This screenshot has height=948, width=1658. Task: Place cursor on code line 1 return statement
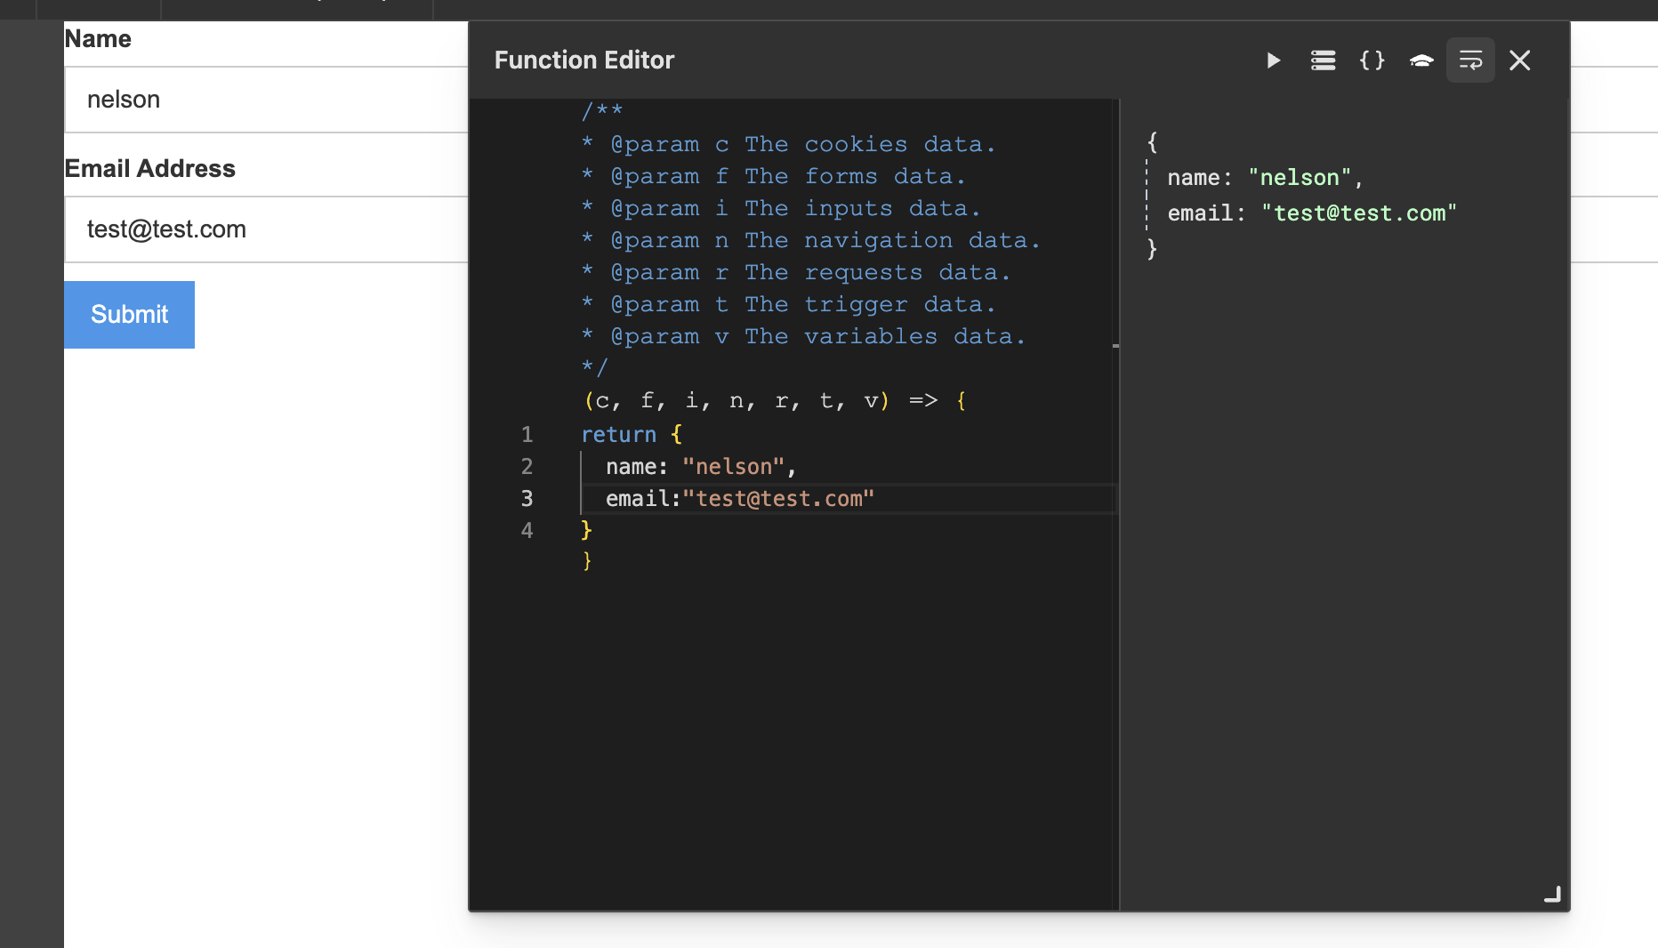coord(632,435)
